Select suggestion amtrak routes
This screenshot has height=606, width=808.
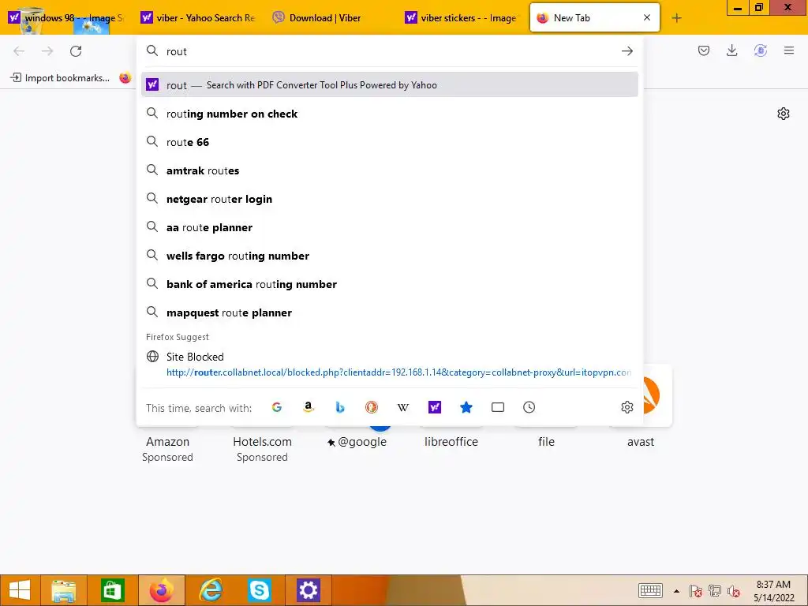[390, 170]
